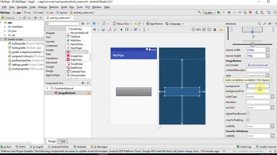
Task: Toggle Autoconnect magnet icon
Action: (x=103, y=30)
